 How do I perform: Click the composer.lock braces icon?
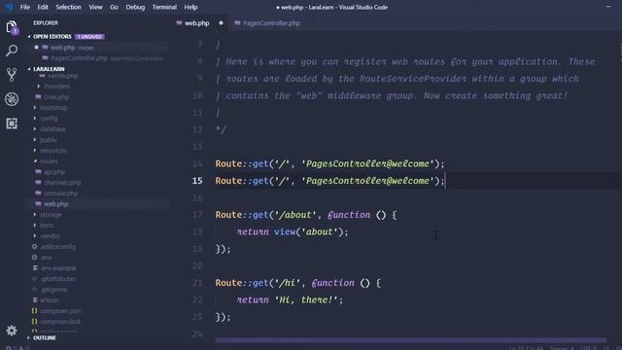35,322
